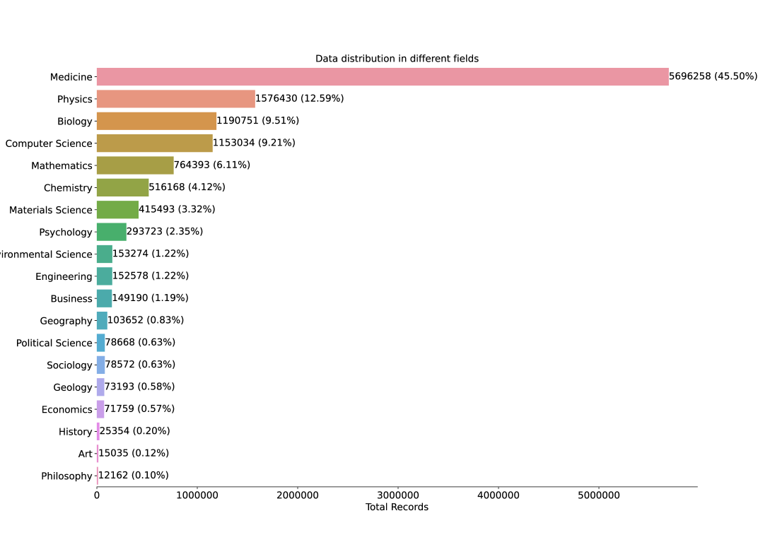Screen dimensions: 775x547
Task: Click the 'Materials Science' y-axis label
Action: point(50,210)
